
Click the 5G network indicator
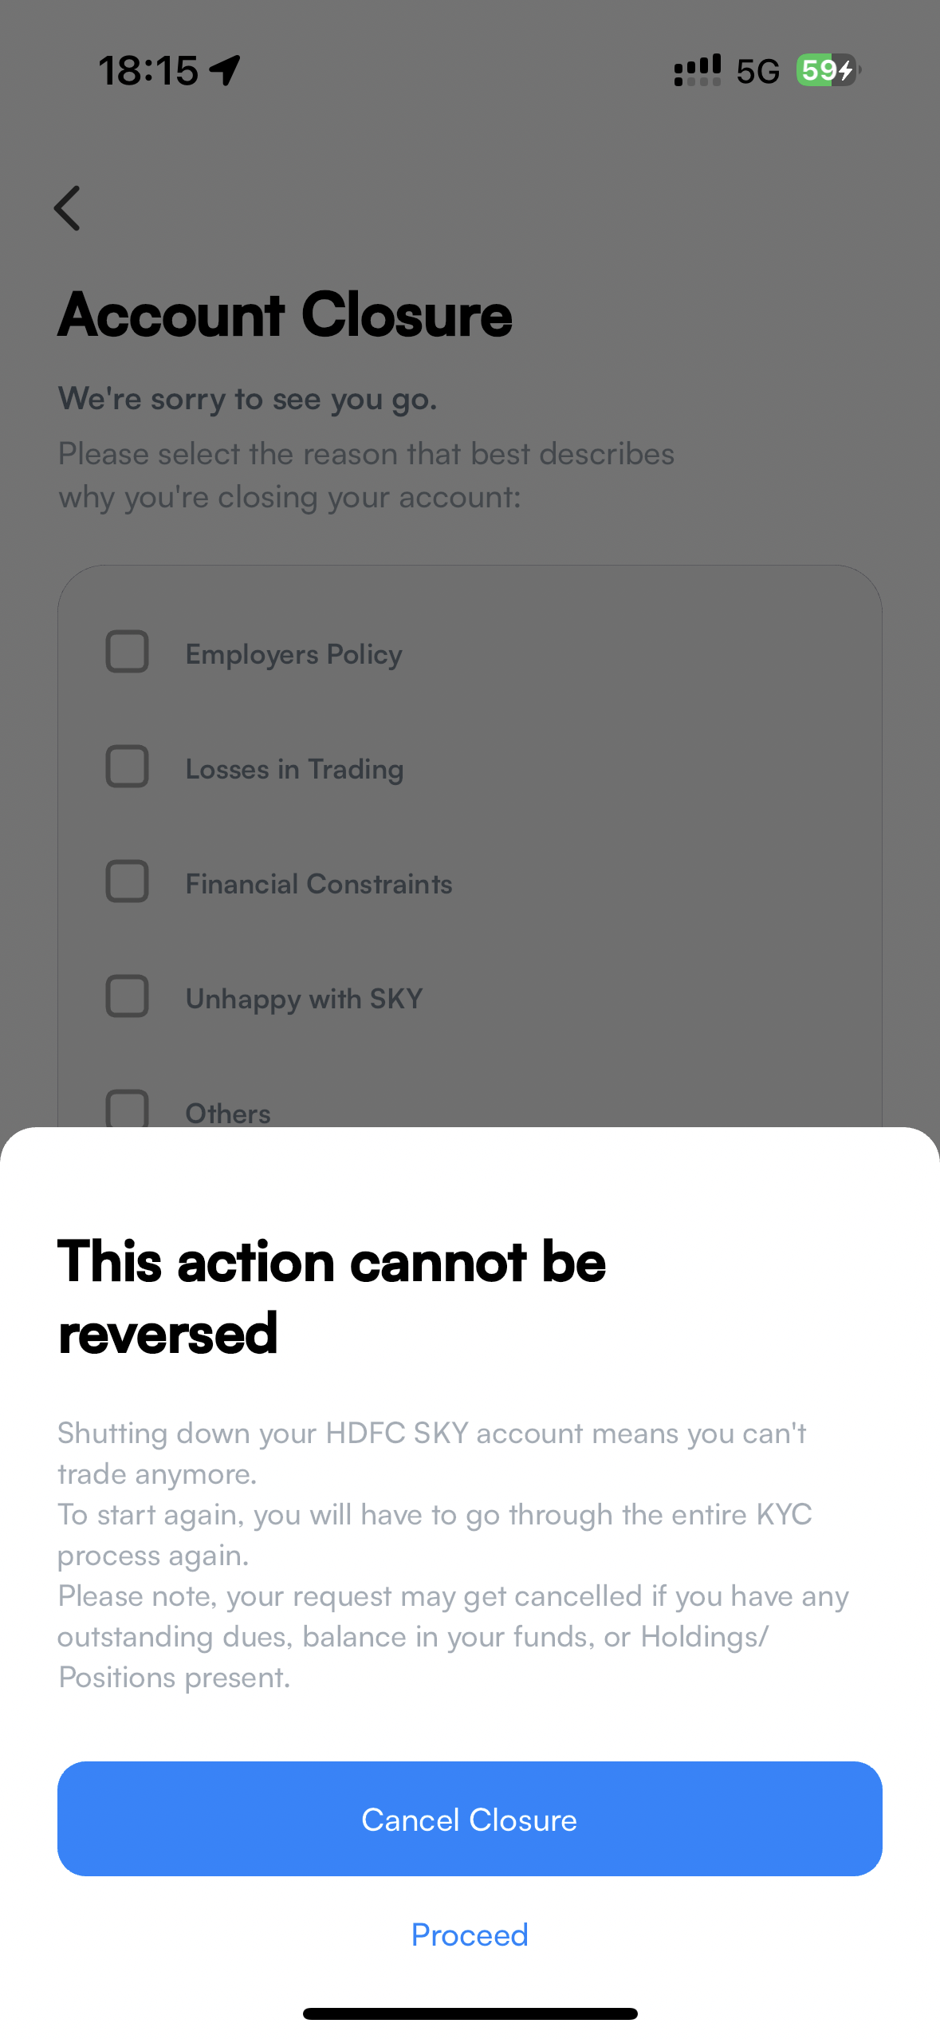pos(757,71)
